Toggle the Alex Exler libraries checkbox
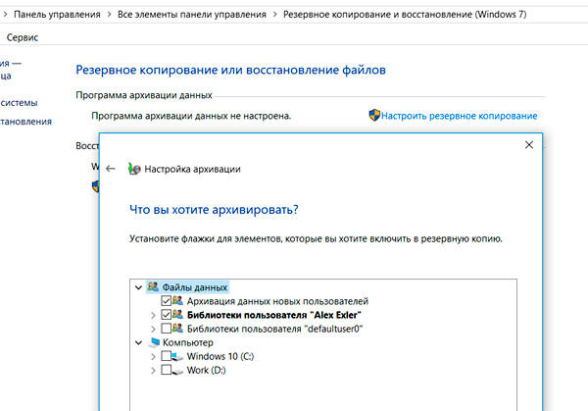Viewport: 588px width, 411px height. tap(166, 315)
